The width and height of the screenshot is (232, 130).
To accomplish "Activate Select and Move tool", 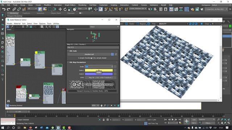I will click(60, 9).
